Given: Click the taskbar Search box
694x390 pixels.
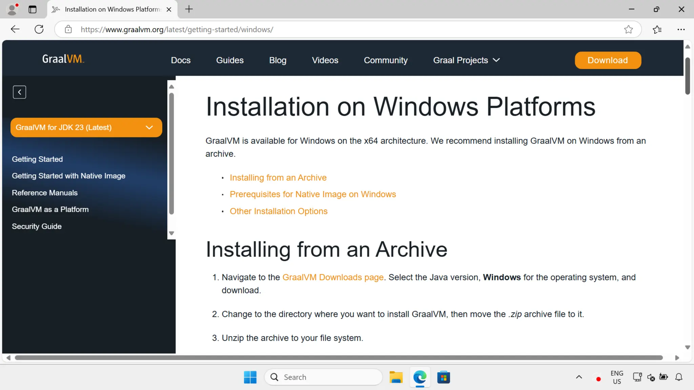Looking at the screenshot, I should pos(324,377).
